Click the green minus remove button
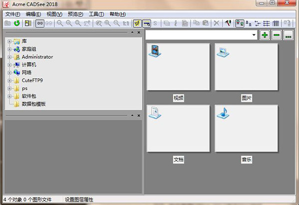The height and width of the screenshot is (205, 299). [277, 35]
